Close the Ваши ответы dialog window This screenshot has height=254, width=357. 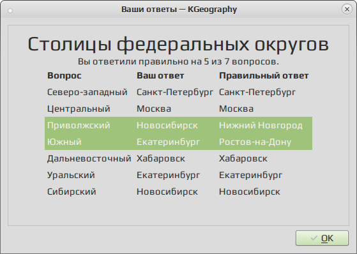point(347,10)
